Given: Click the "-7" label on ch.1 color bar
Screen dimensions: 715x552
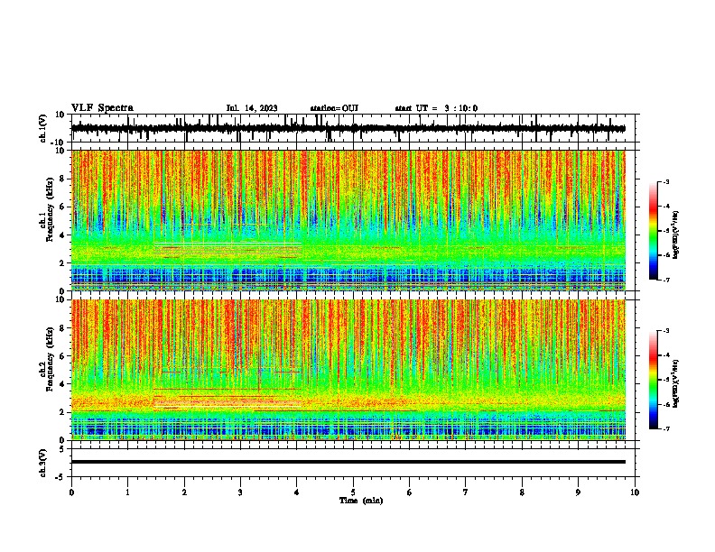Looking at the screenshot, I should click(x=666, y=280).
